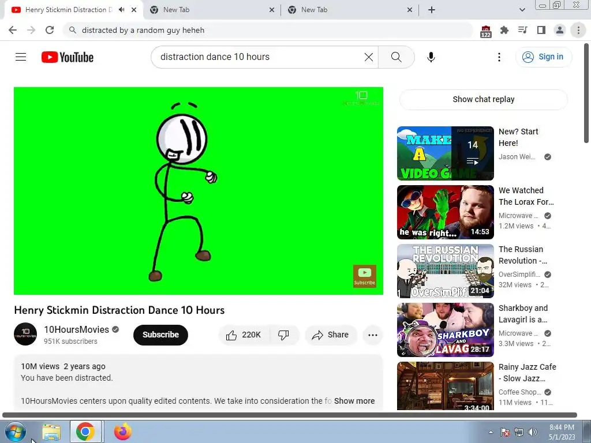Open Firefox from the taskbar
Screen dimensions: 591x443
click(122, 431)
